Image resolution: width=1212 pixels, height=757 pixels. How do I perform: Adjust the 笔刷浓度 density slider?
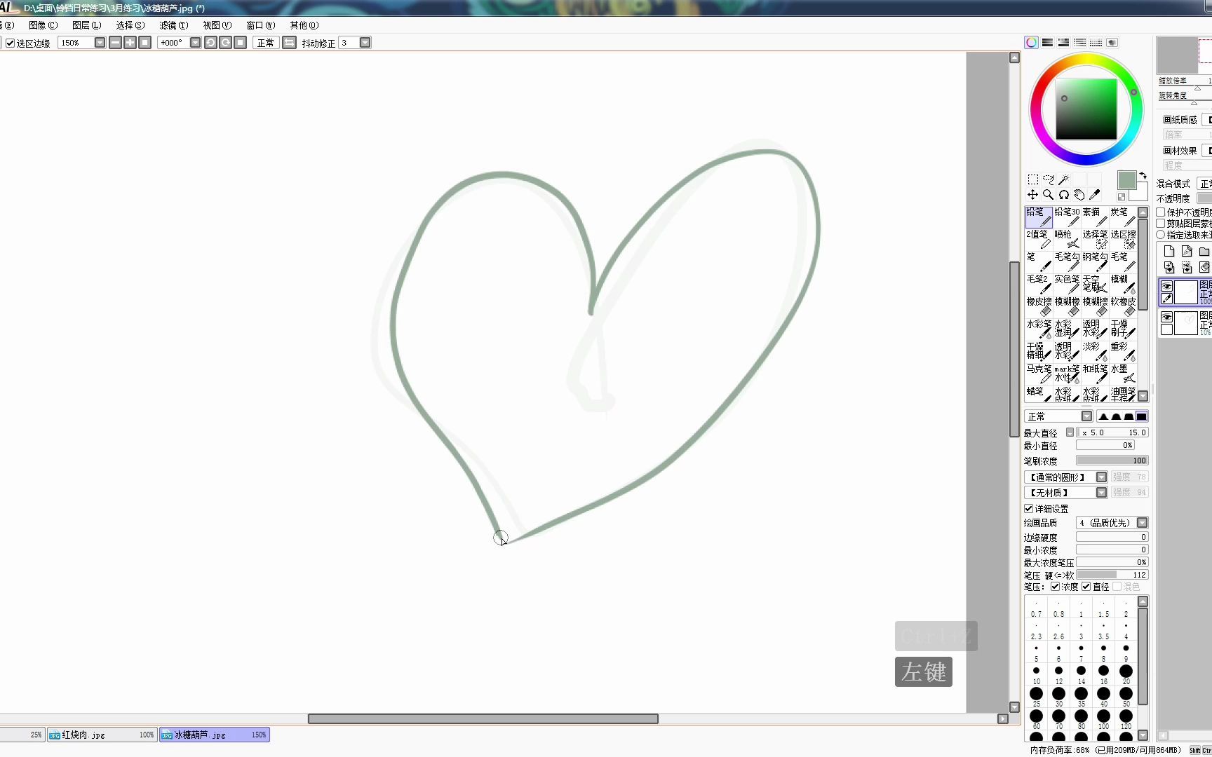[x=1112, y=461]
